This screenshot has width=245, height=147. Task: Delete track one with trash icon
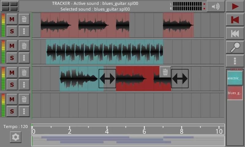coord(24,19)
